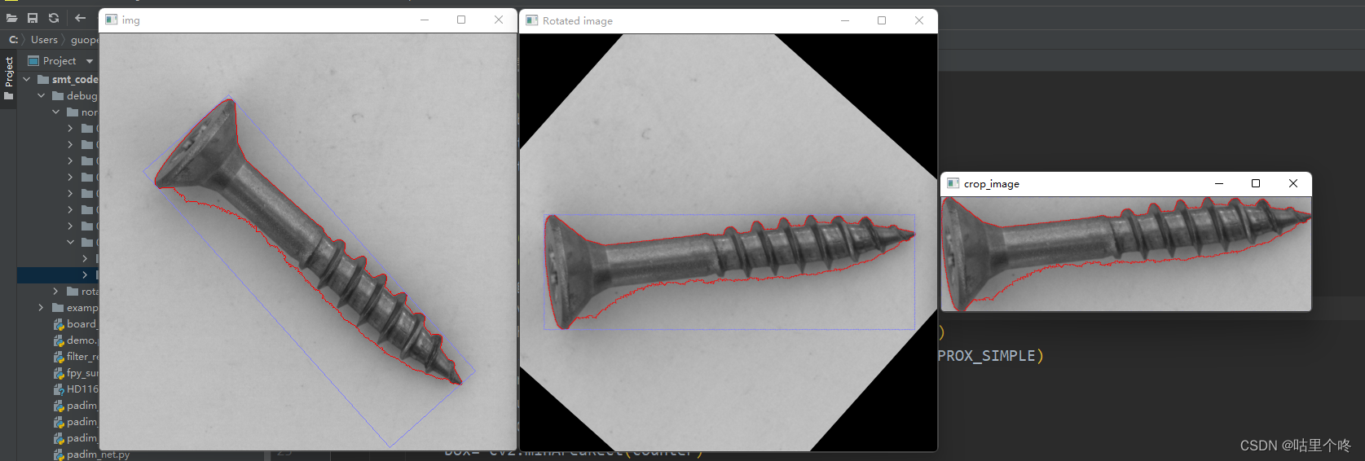Click the screw shaft in the Rotated image window

click(660, 261)
